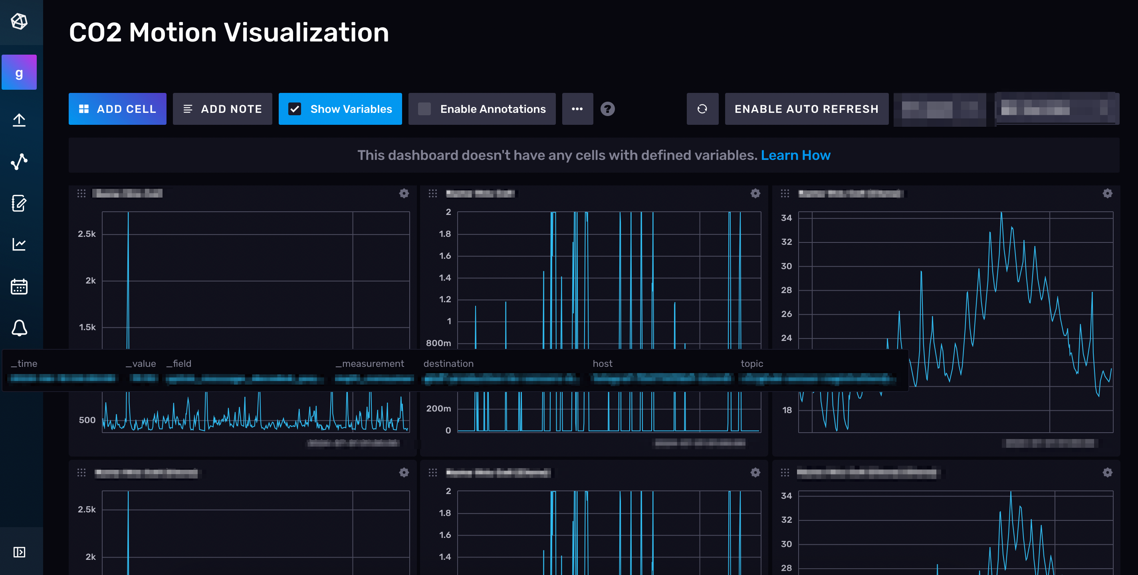The image size is (1138, 575).
Task: Open the ellipsis overflow menu in the toolbar
Action: [x=578, y=109]
